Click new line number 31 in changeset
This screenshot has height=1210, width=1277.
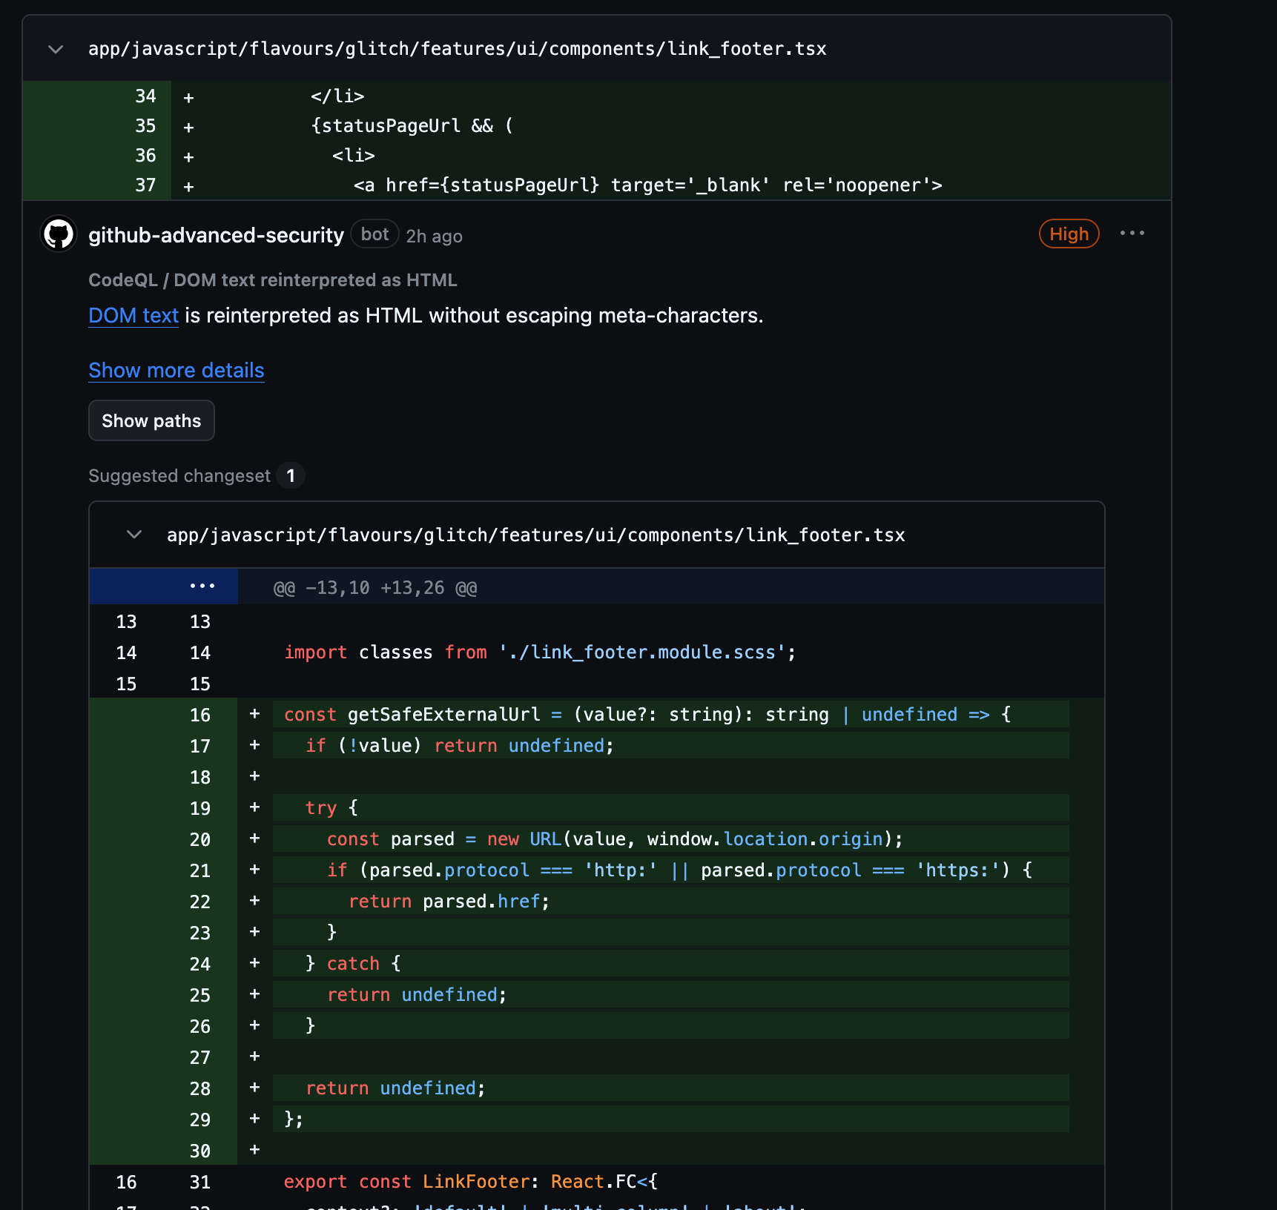click(200, 1182)
